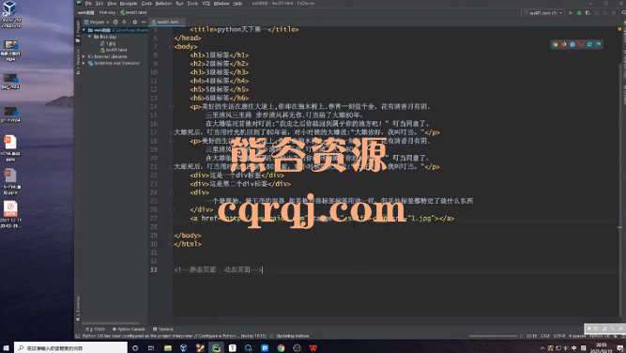Expand External Libraries node
The height and width of the screenshot is (353, 626).
(84, 56)
